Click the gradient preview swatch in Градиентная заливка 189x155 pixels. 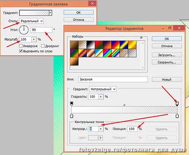[34, 13]
